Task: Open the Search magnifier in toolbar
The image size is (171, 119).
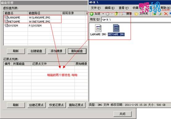Action: (123, 14)
